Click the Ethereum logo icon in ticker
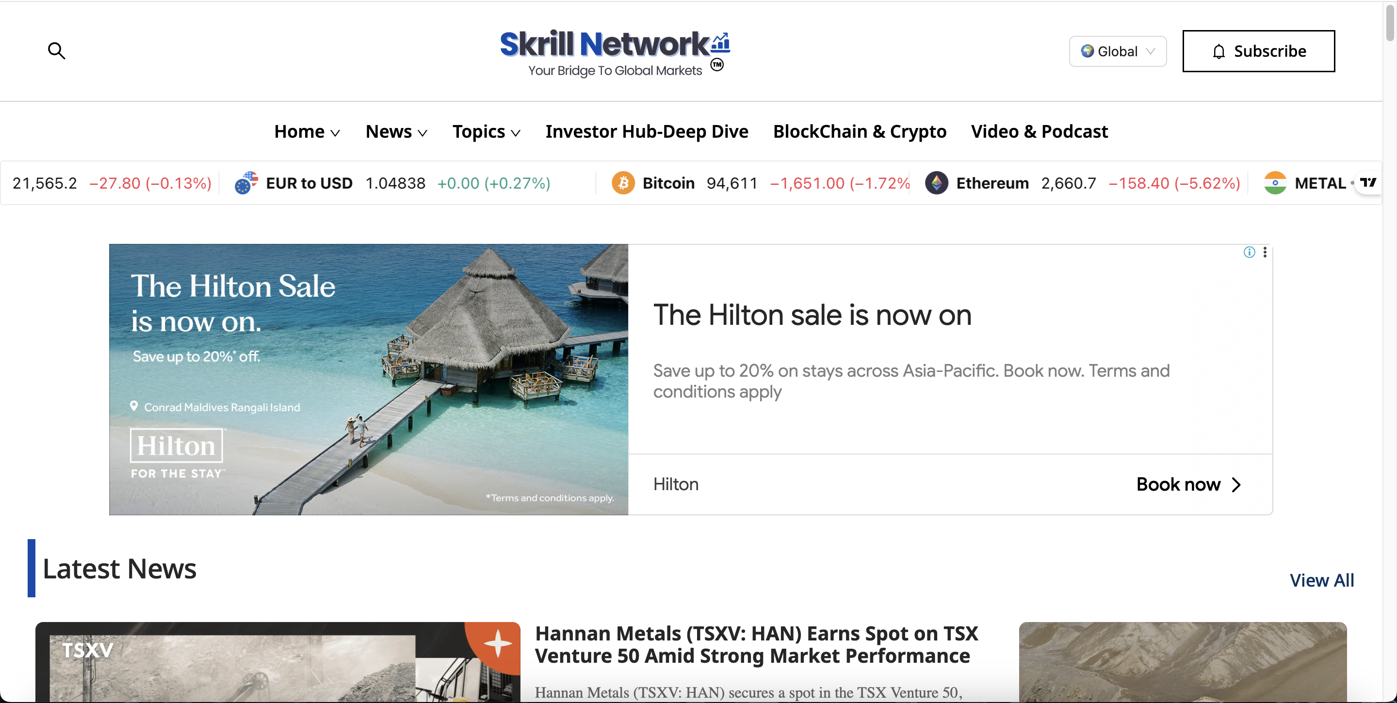 pos(937,183)
